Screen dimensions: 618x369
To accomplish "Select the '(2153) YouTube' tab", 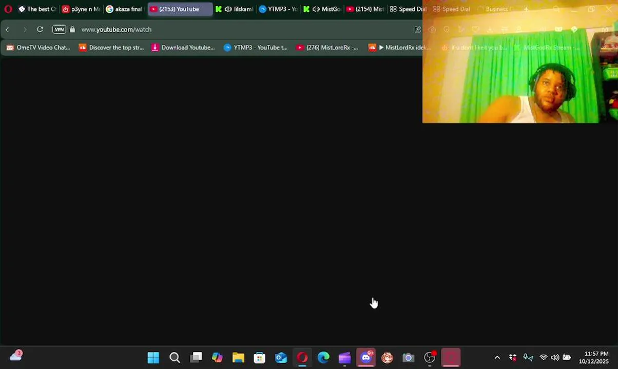I will pyautogui.click(x=180, y=9).
